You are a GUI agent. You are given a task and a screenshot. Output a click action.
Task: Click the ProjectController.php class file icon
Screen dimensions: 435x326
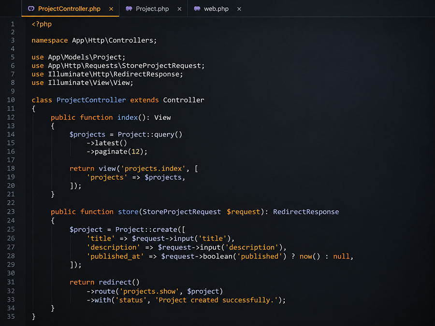[31, 9]
